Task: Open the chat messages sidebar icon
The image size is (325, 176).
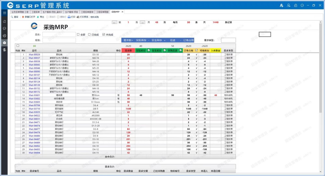Action: [5, 28]
